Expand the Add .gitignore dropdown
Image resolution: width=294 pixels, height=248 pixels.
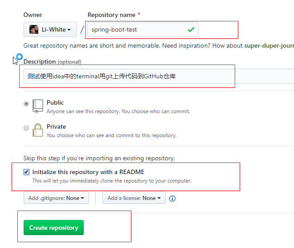click(56, 198)
